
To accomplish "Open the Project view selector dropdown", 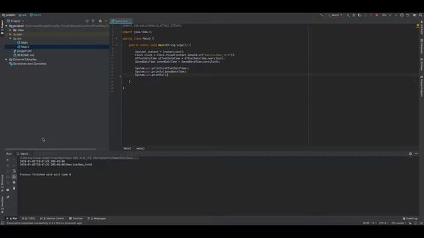I will point(16,21).
